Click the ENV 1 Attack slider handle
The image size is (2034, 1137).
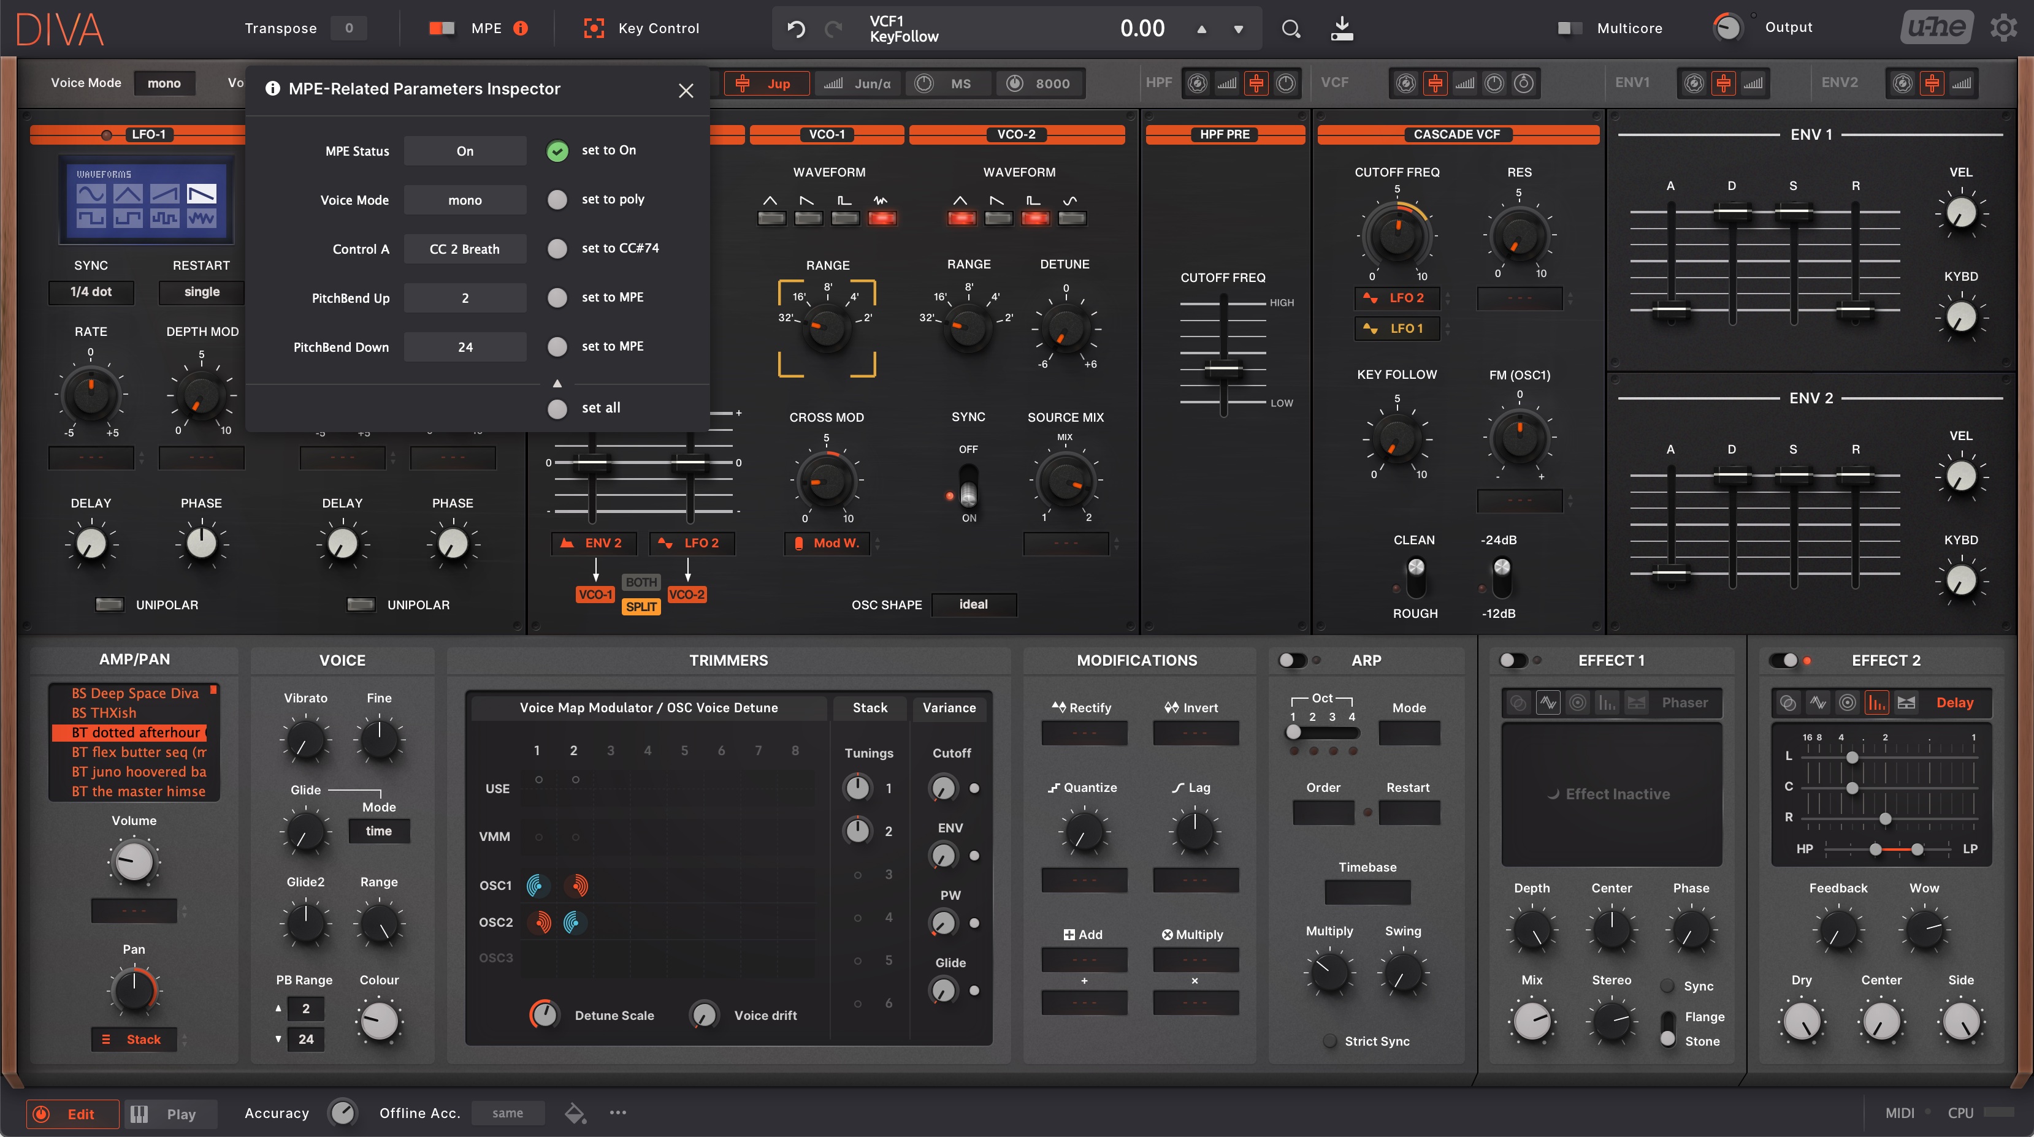click(1671, 310)
